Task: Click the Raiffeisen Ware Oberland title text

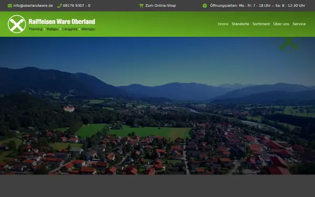Action: [x=62, y=22]
